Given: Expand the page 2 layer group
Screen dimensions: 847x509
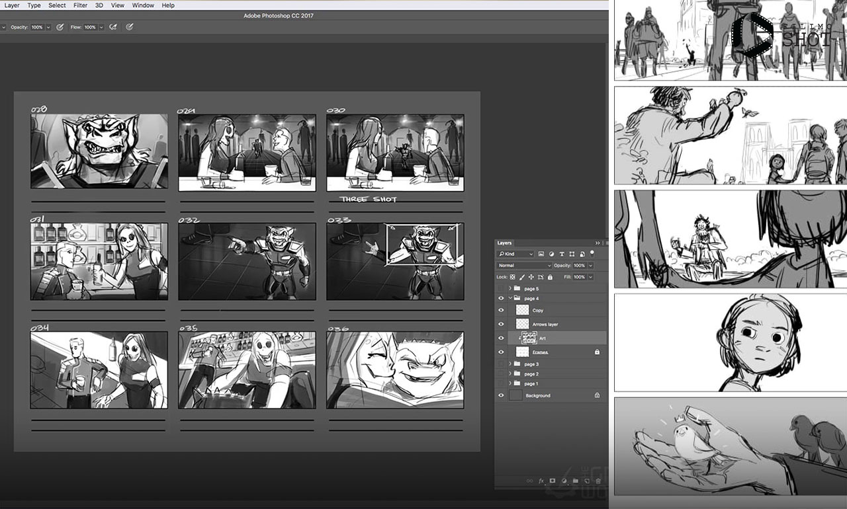Looking at the screenshot, I should (510, 374).
